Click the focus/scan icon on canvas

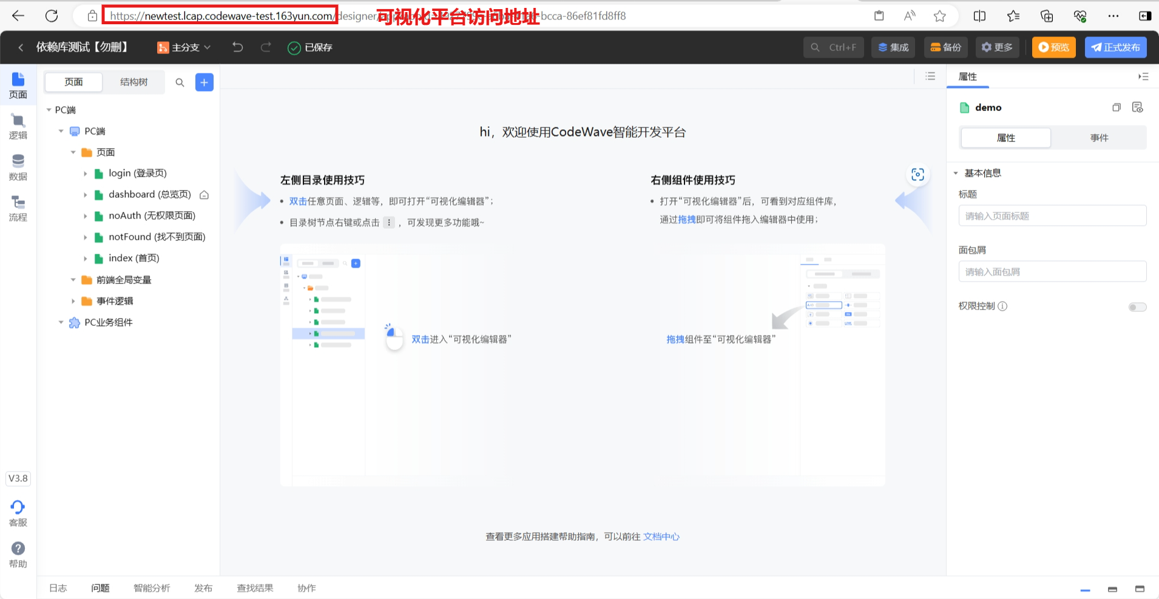pyautogui.click(x=917, y=175)
